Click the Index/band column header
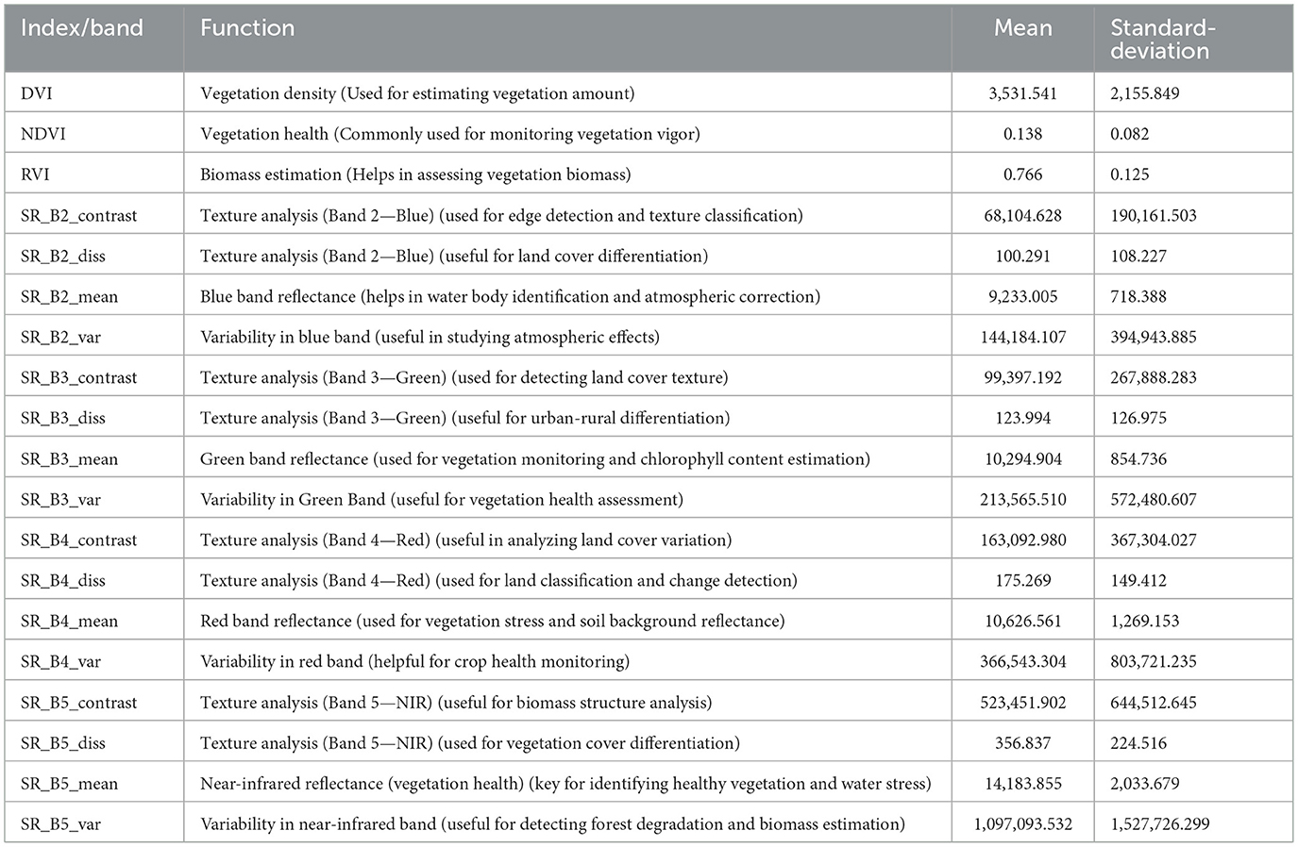This screenshot has width=1298, height=847. click(x=82, y=28)
